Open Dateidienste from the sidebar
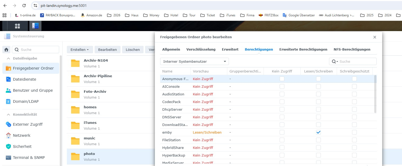 tap(24, 79)
